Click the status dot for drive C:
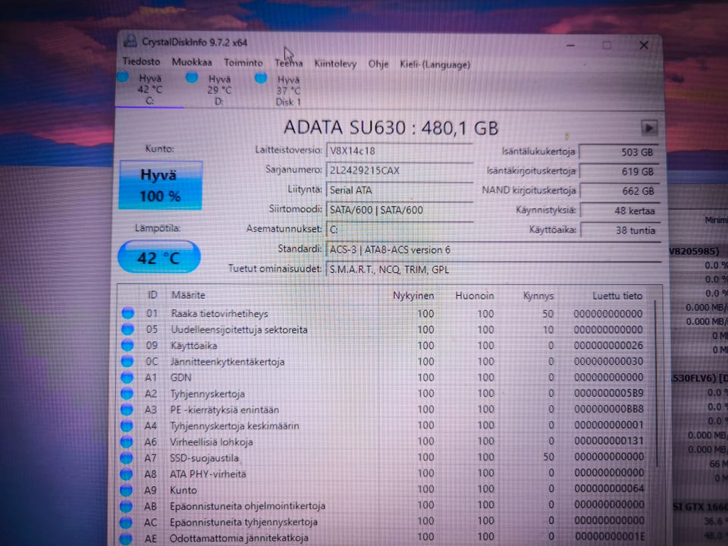Image resolution: width=728 pixels, height=546 pixels. pyautogui.click(x=123, y=77)
